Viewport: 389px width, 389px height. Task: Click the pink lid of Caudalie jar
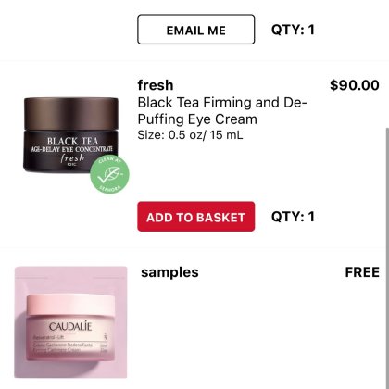click(70, 305)
